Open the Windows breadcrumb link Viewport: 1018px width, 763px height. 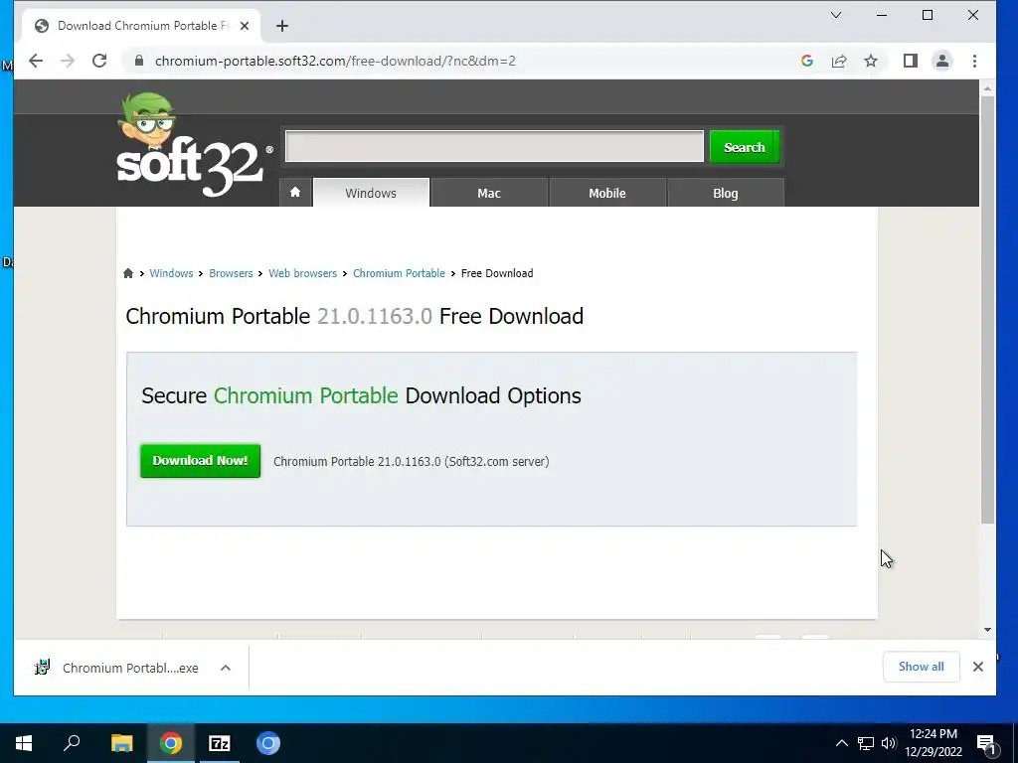point(171,273)
